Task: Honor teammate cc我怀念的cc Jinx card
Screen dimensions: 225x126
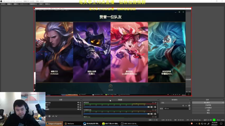Action: (x=129, y=52)
